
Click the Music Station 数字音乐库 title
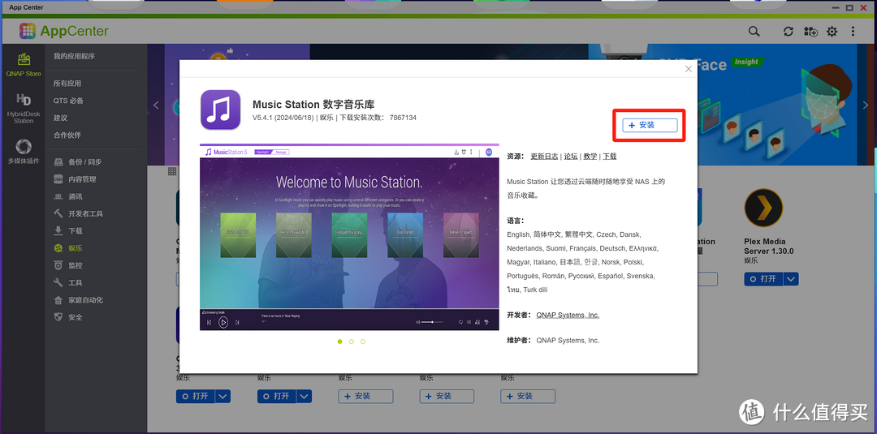point(313,105)
